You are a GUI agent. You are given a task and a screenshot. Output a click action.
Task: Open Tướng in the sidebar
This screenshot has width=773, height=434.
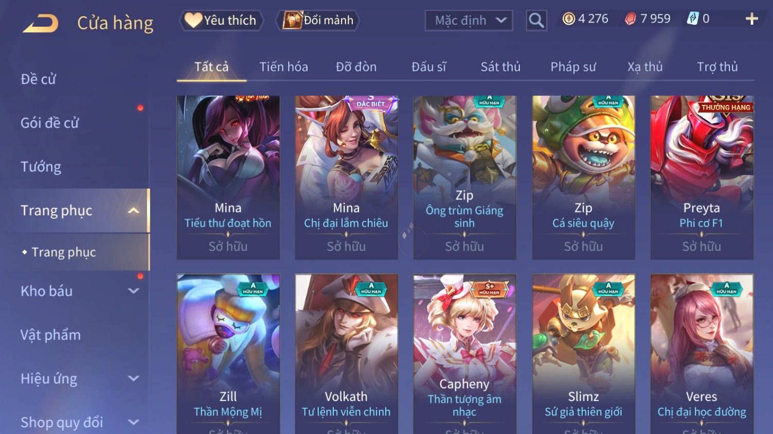[x=41, y=167]
